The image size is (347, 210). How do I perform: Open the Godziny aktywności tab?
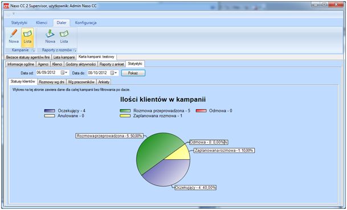(81, 64)
